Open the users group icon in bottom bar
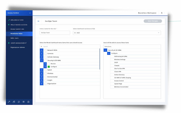181x113 pixels. pyautogui.click(x=14, y=102)
